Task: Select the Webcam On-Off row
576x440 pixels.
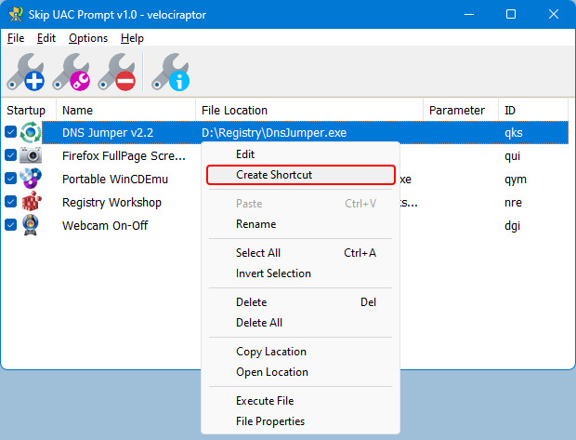Action: pyautogui.click(x=105, y=225)
